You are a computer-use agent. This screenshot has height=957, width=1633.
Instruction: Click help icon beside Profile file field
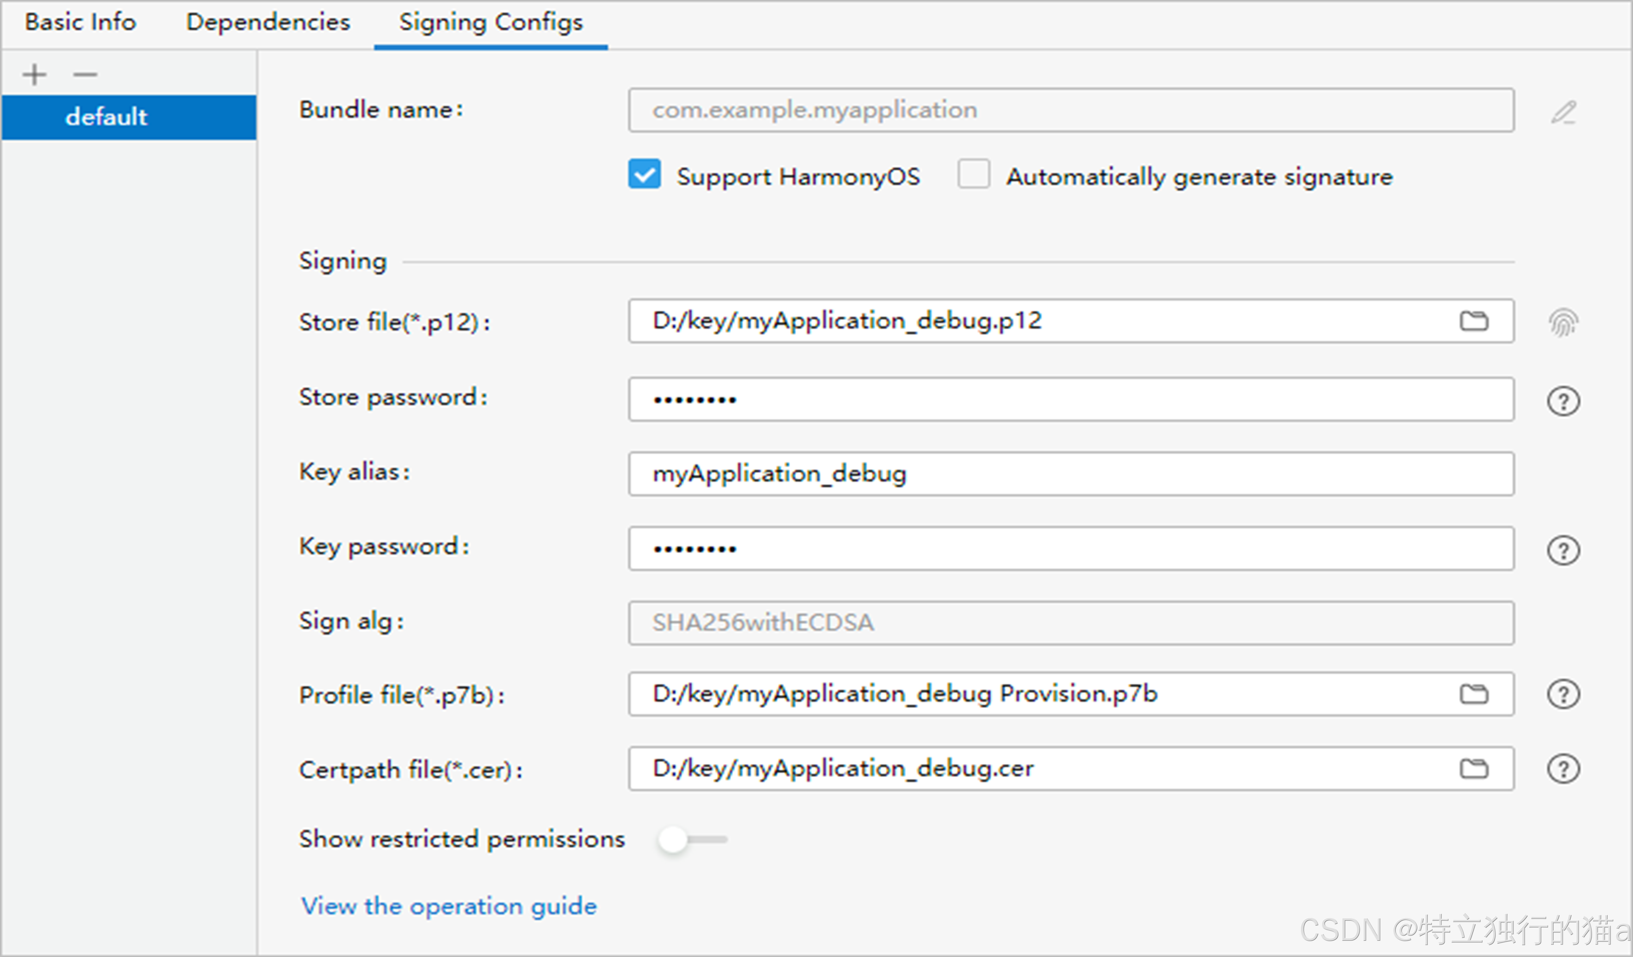[x=1563, y=694]
